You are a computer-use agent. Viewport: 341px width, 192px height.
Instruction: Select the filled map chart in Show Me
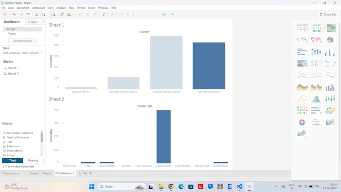(x=316, y=40)
